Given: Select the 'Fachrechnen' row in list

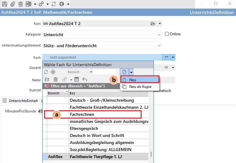Looking at the screenshot, I should coord(82,114).
